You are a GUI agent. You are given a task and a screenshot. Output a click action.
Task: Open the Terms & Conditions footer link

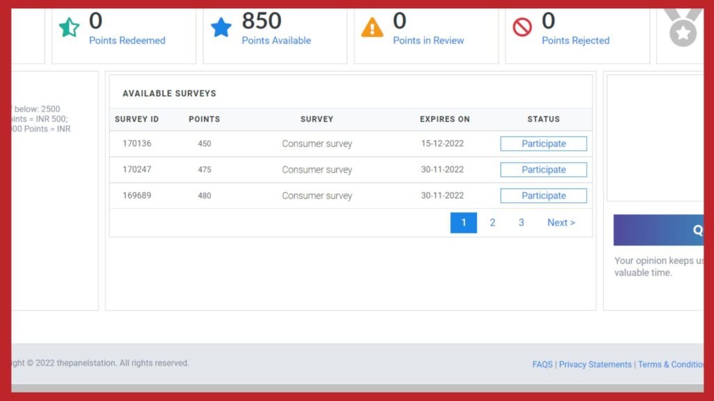click(x=671, y=365)
